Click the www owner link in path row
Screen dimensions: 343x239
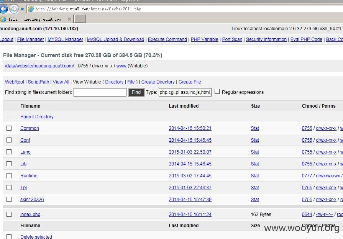[x=121, y=66]
